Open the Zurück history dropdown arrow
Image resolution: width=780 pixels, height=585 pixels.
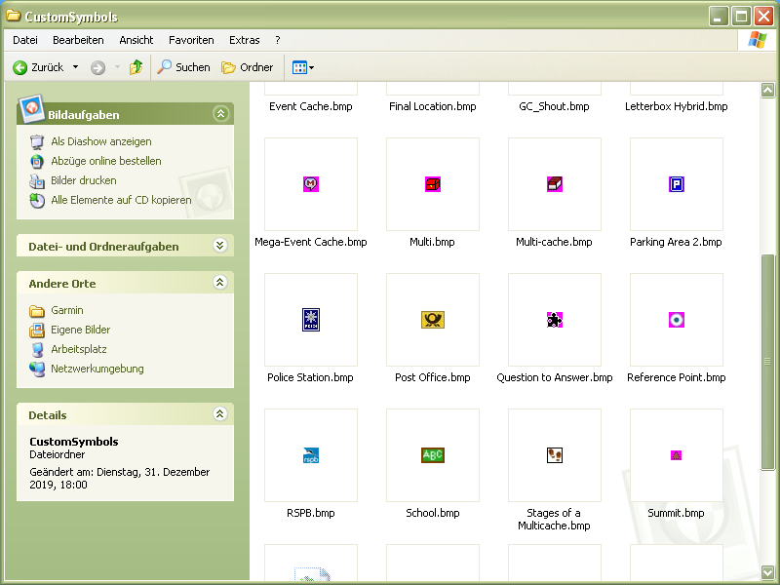[76, 66]
